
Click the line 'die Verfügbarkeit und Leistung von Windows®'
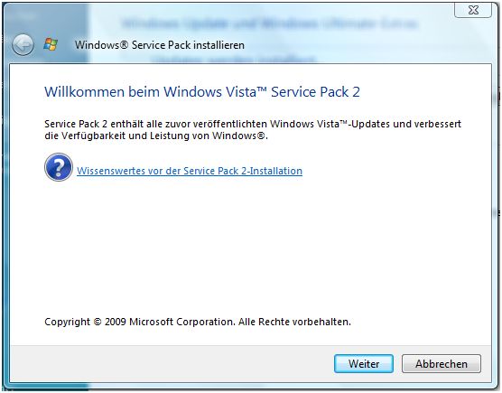(x=156, y=136)
